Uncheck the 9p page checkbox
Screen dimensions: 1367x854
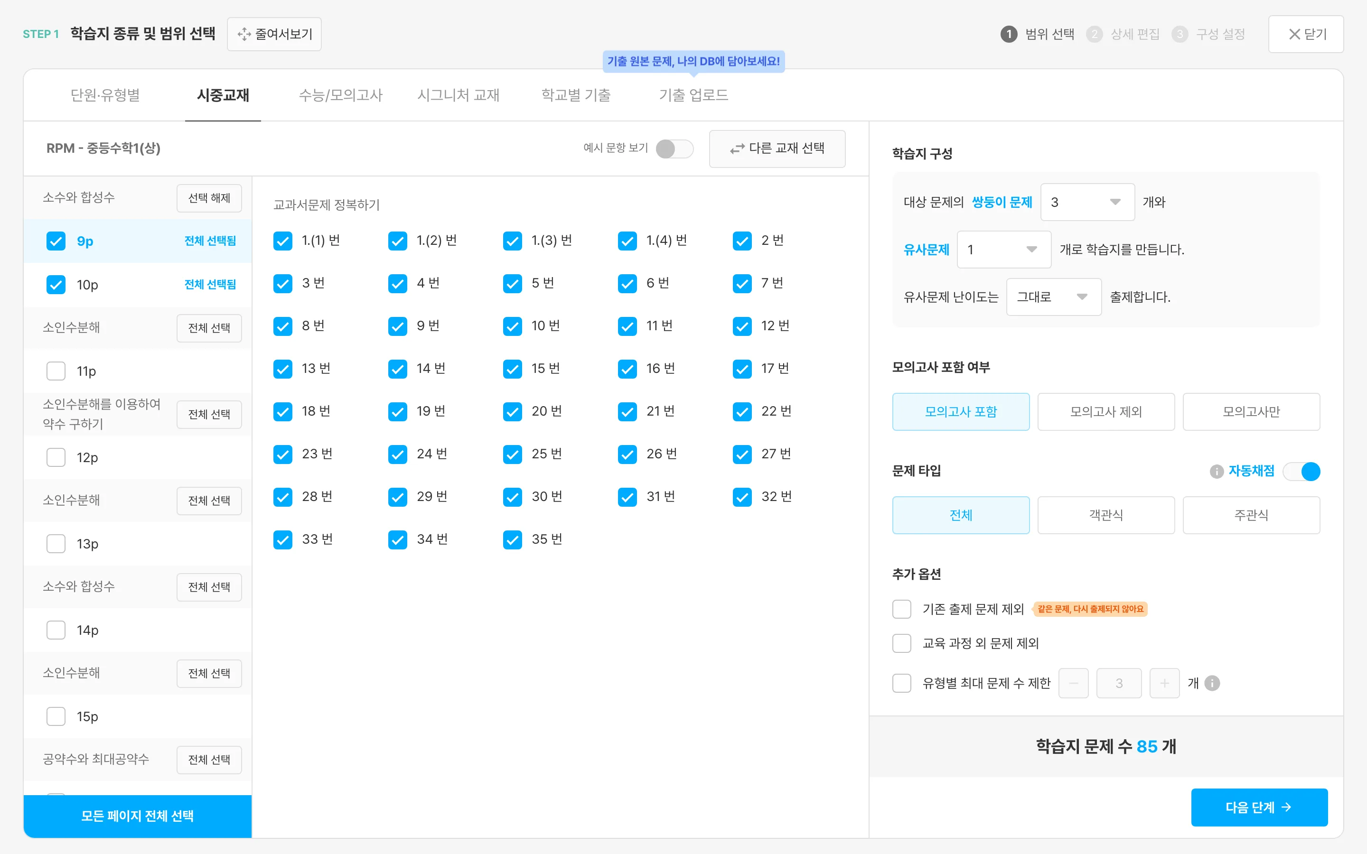point(56,241)
